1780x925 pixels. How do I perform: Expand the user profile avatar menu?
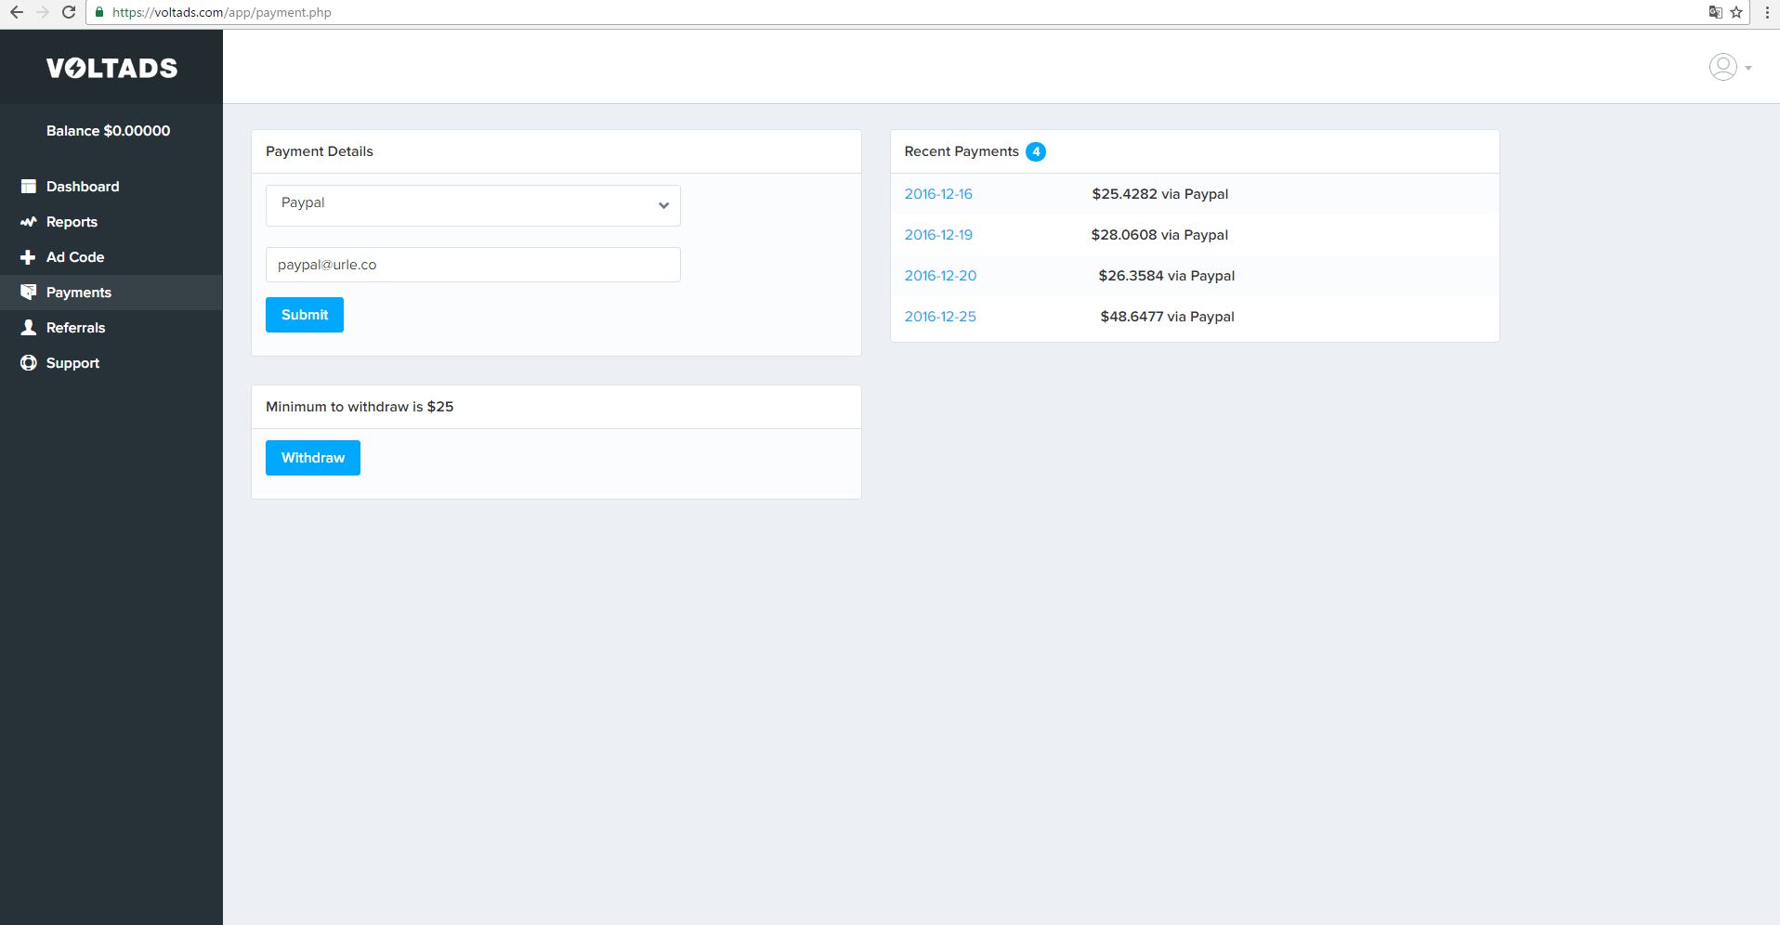[1729, 67]
